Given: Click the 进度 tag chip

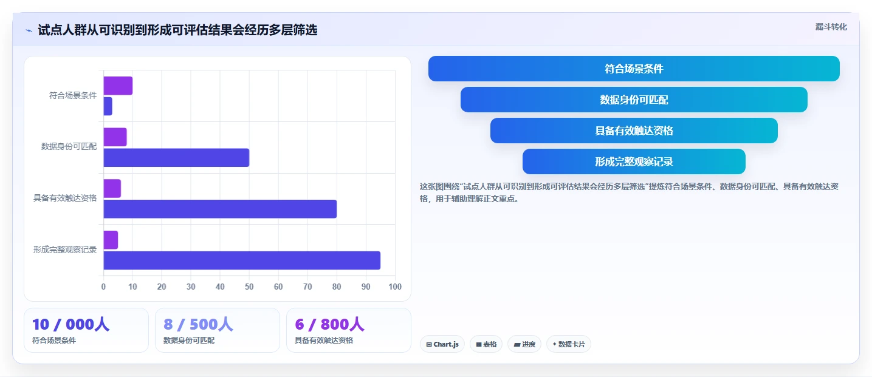Looking at the screenshot, I should (524, 344).
